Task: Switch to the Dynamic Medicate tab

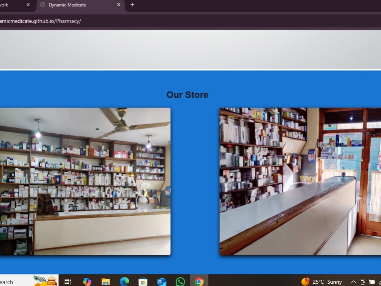Action: (80, 5)
